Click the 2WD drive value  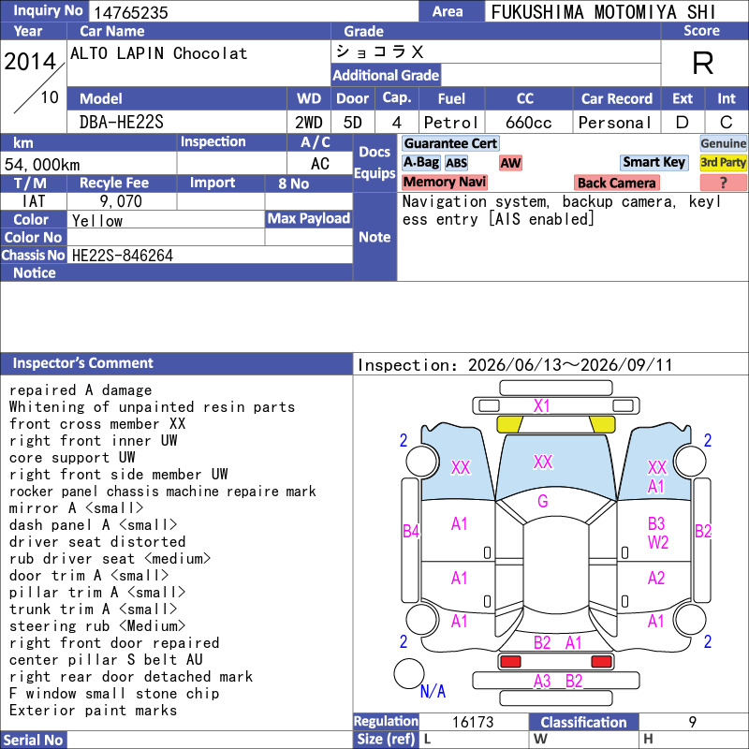pyautogui.click(x=309, y=123)
